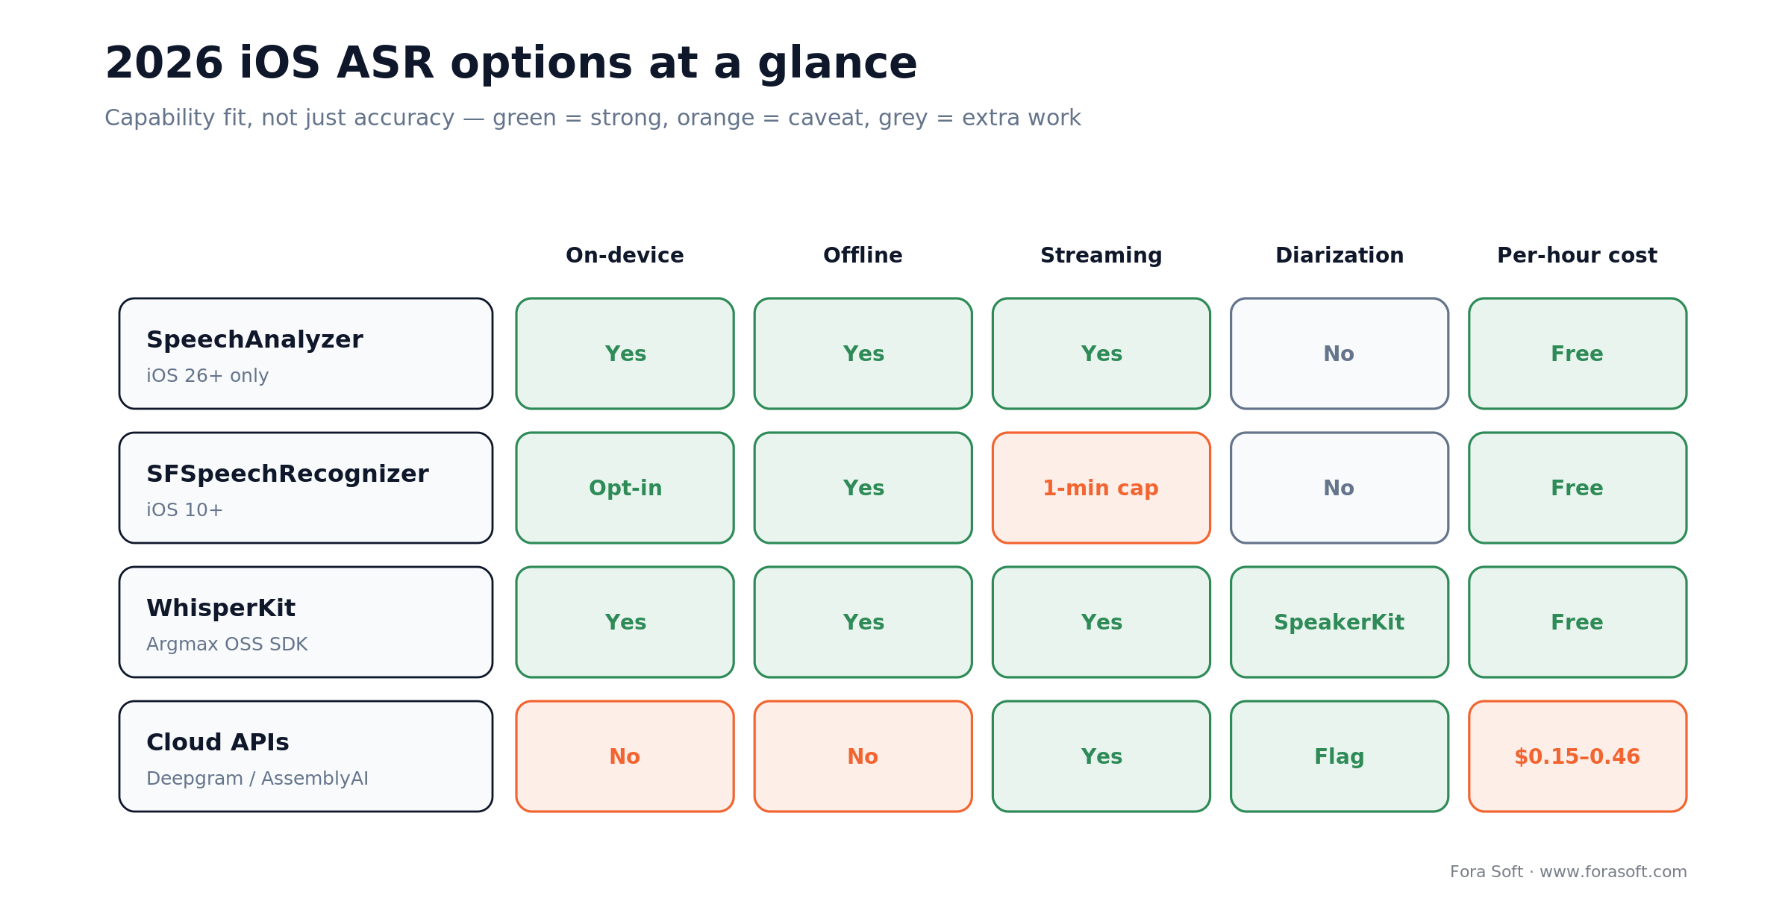Click the Flag cell in Cloud APIs row
This screenshot has width=1791, height=910.
point(1340,756)
